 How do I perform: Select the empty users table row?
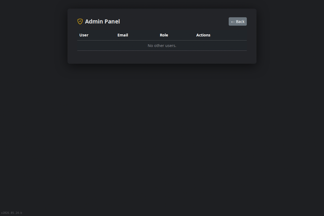coord(162,46)
